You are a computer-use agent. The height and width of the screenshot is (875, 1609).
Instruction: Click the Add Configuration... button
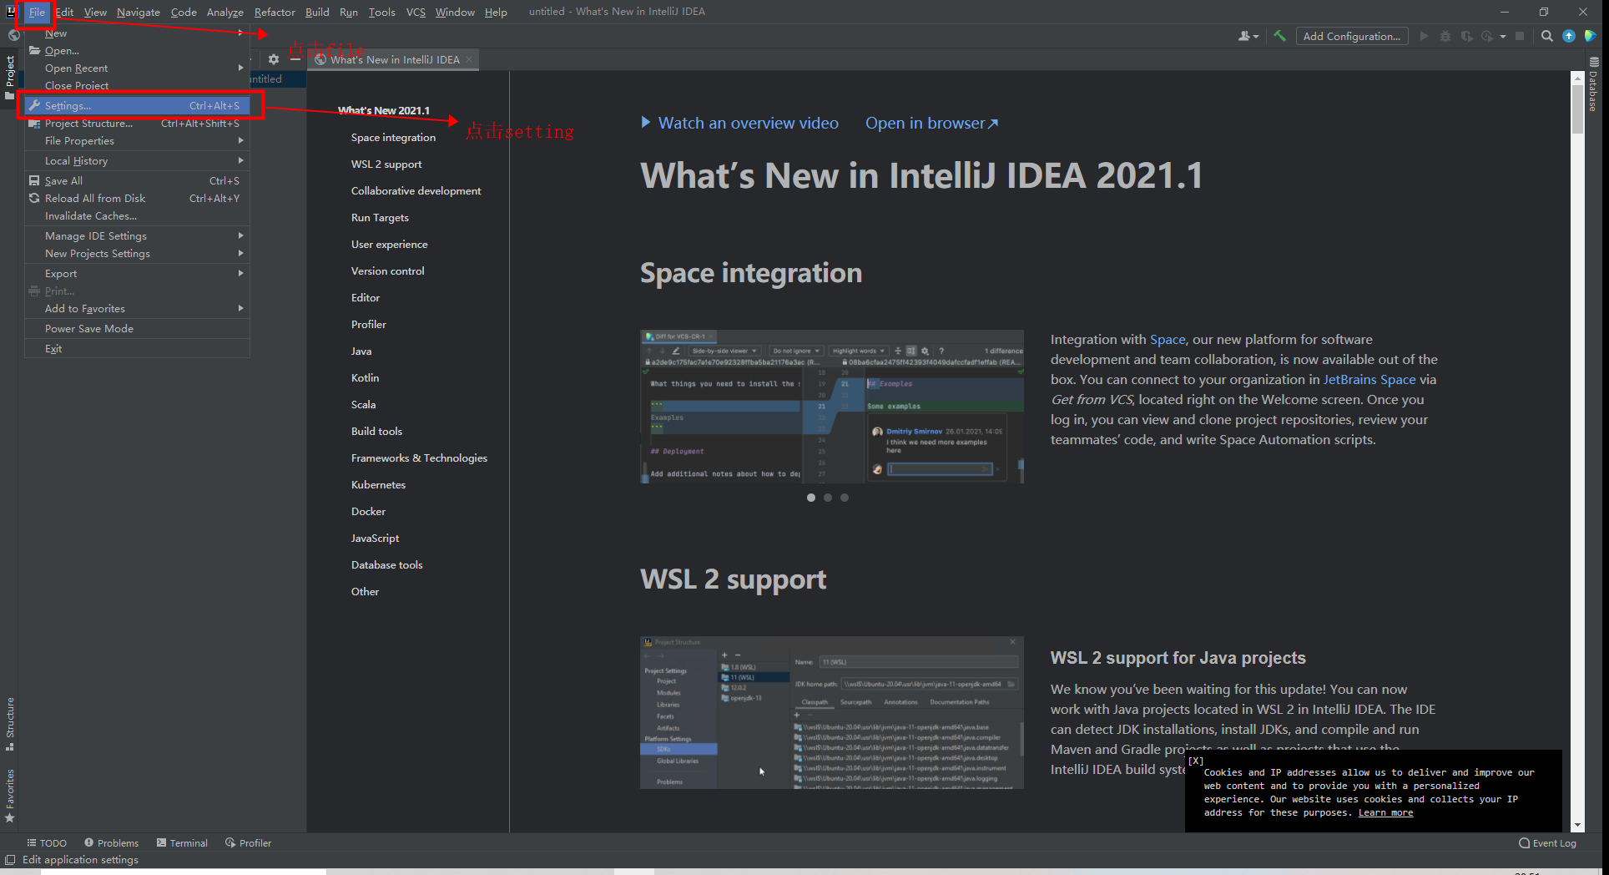(x=1352, y=36)
